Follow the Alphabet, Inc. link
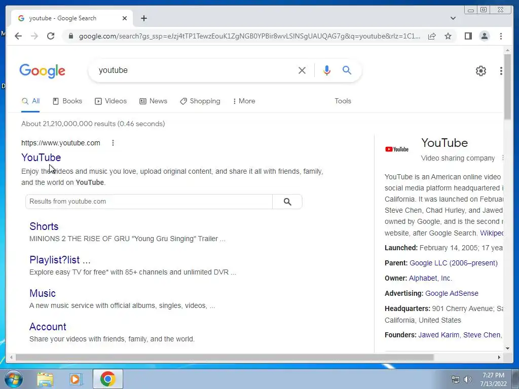This screenshot has width=519, height=389. (x=430, y=278)
